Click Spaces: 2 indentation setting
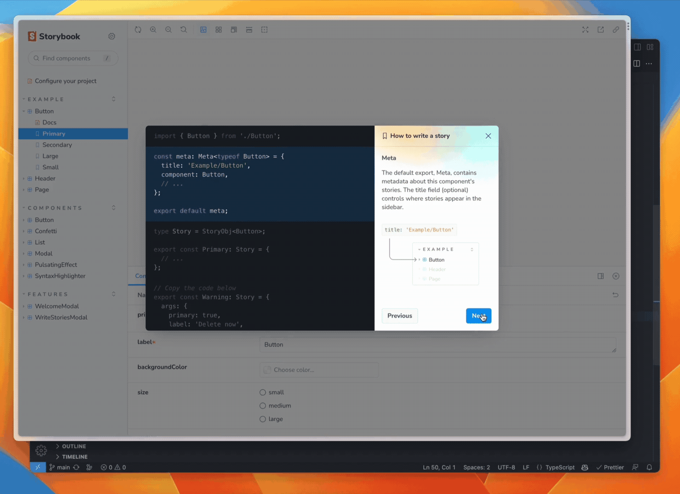680x494 pixels. pyautogui.click(x=477, y=467)
